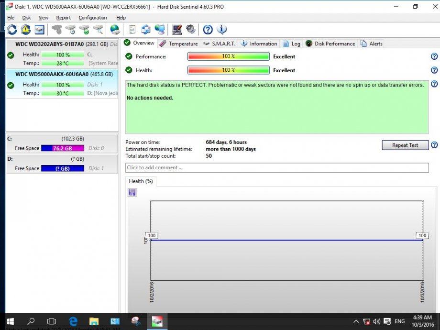
Task: Switch to the Log tab
Action: (x=292, y=44)
